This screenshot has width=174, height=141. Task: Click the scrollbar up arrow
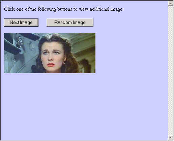click(x=171, y=3)
